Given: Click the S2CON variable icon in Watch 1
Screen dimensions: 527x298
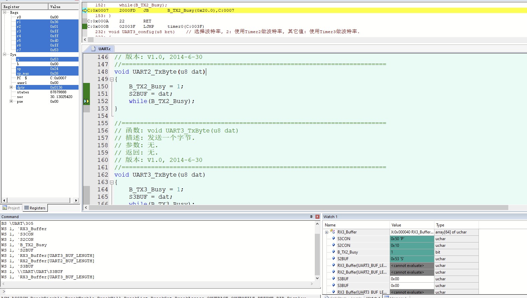Looking at the screenshot, I should [x=333, y=245].
